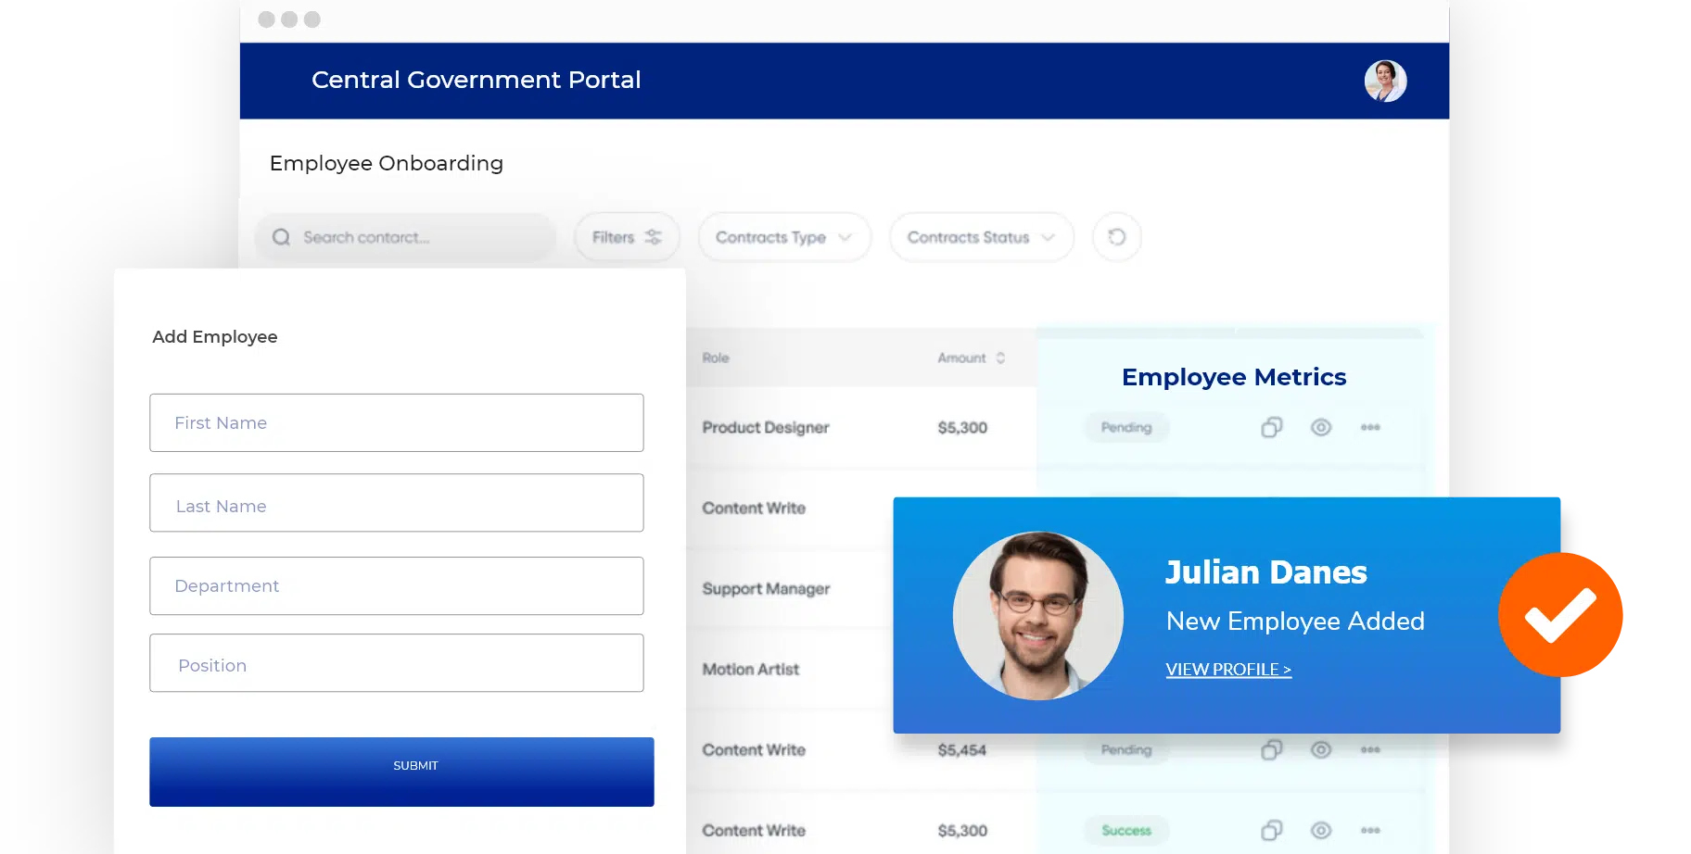Open the Contracts Type dropdown
Image resolution: width=1691 pixels, height=854 pixels.
[x=783, y=237]
